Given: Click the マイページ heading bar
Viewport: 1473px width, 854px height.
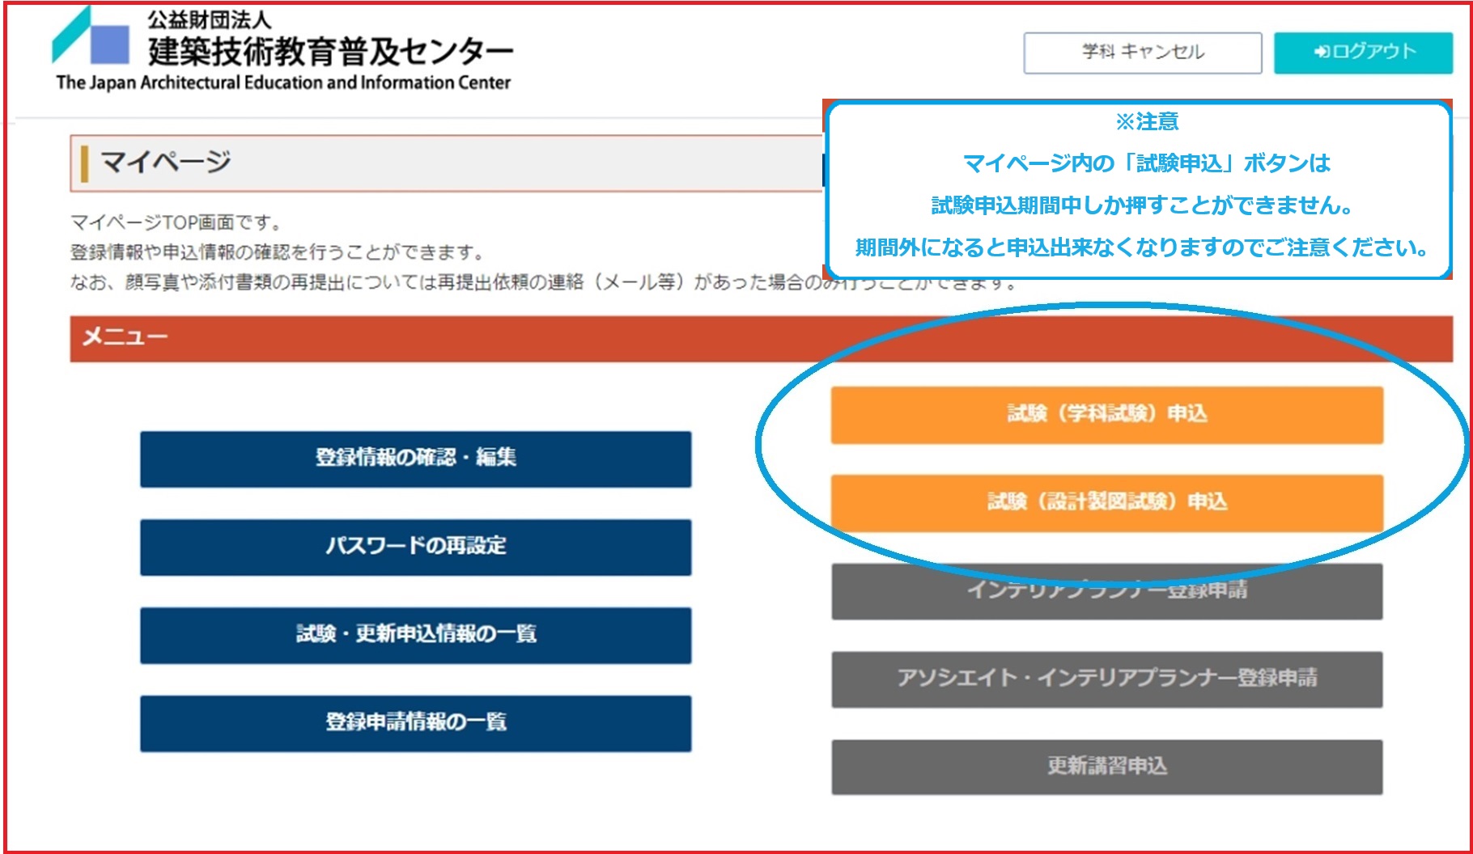Looking at the screenshot, I should [x=445, y=163].
